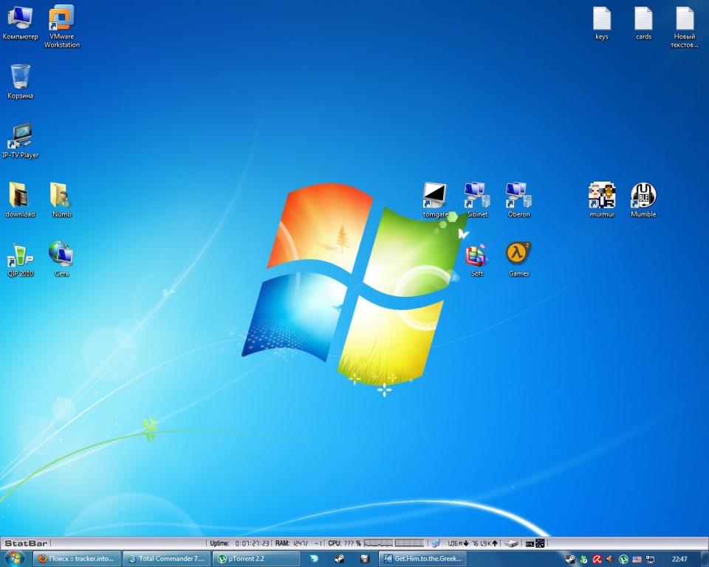
Task: Click the StatBar download speed value
Action: point(458,543)
